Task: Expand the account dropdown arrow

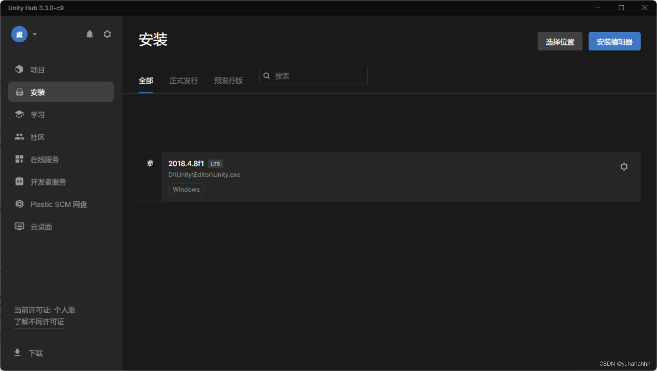Action: 35,34
